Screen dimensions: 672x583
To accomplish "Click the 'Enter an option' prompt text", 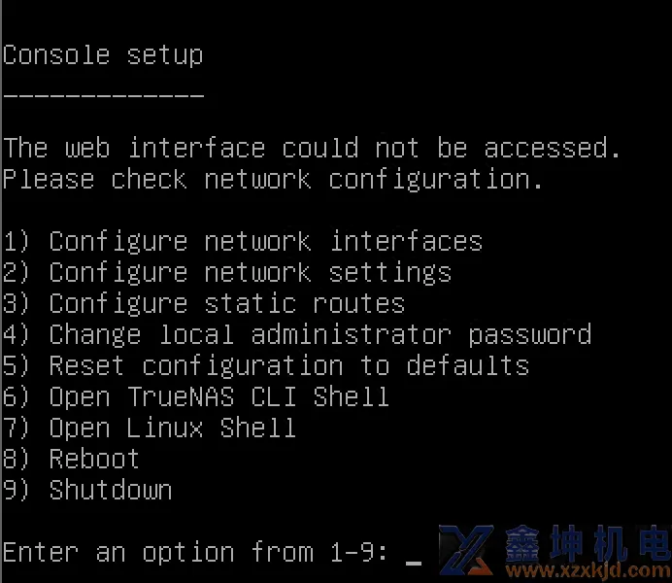I will click(x=118, y=552).
